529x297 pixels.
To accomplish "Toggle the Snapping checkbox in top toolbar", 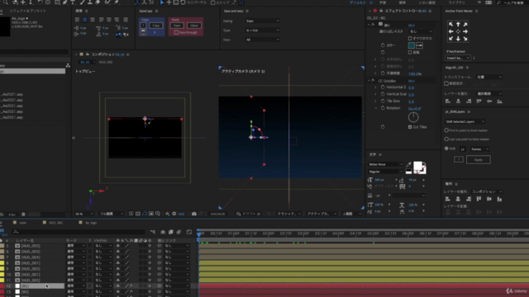I will point(213,2).
